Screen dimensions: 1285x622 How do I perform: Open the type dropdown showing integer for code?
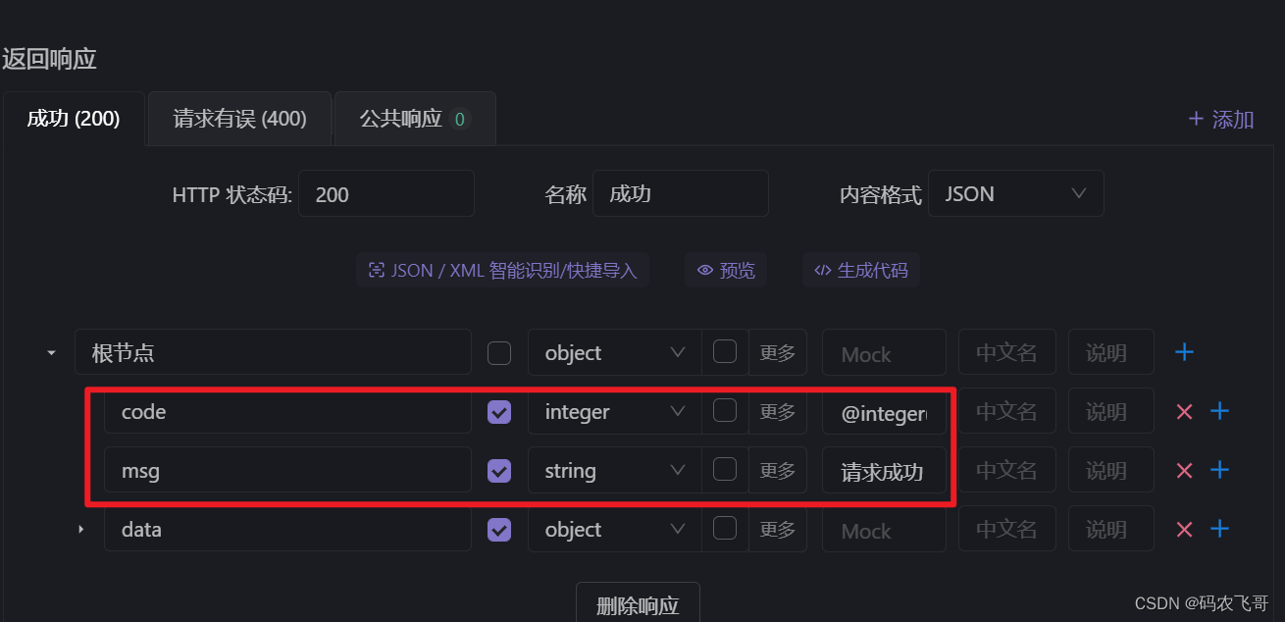point(613,412)
